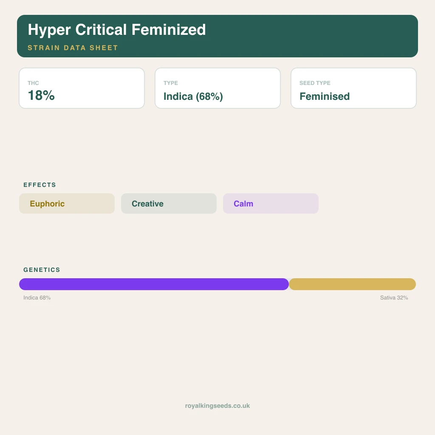Click the 18% THC value
Screen dimensions: 435x435
[41, 96]
